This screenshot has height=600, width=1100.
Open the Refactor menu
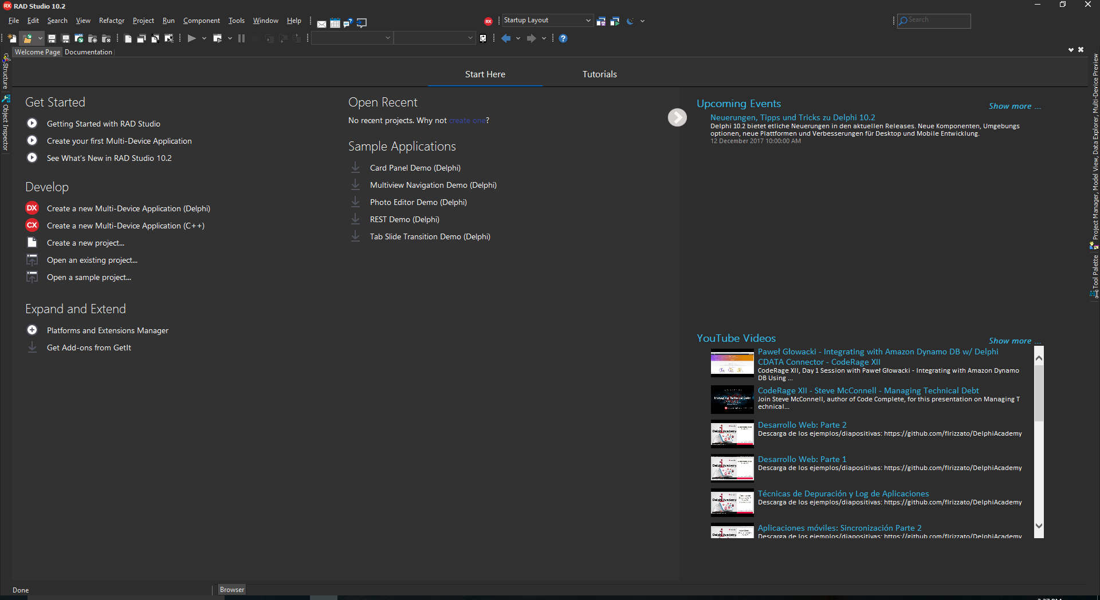pos(112,21)
